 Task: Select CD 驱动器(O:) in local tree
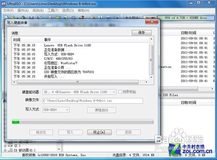click(x=24, y=150)
